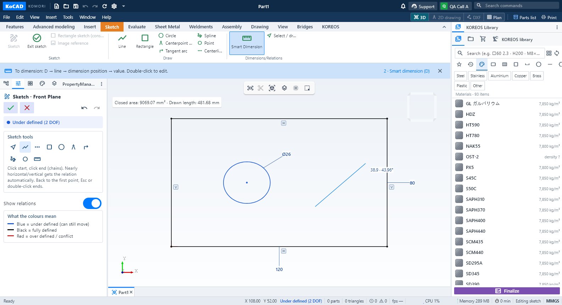
Task: Confirm sketch with green checkmark
Action: pos(11,108)
